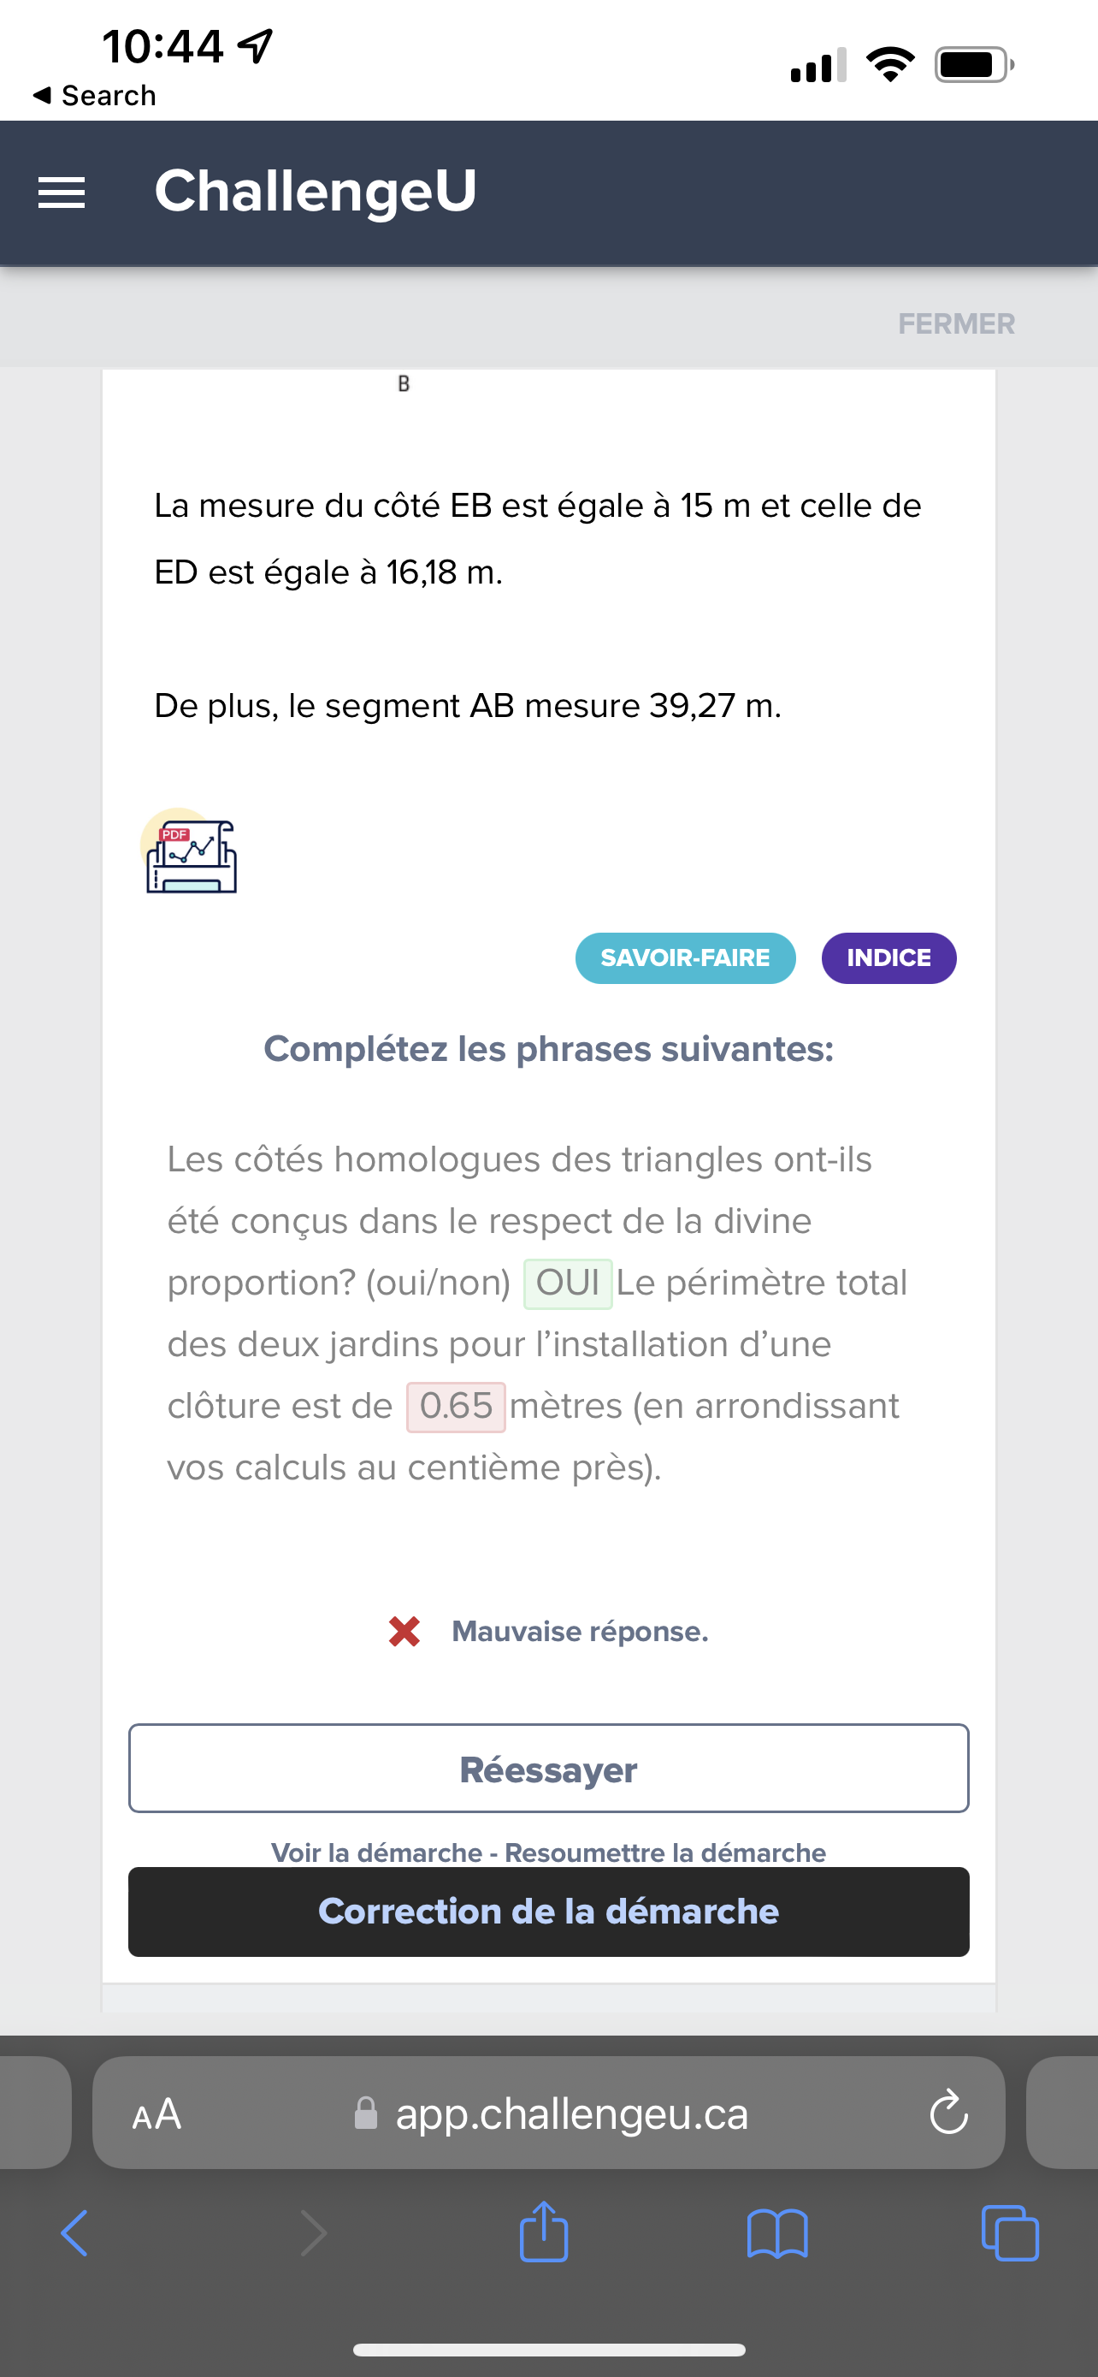Open the AA text size menu

(x=156, y=2114)
